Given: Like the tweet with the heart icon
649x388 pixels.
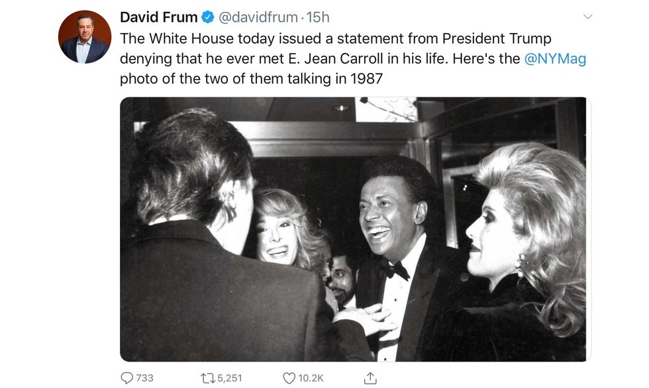Looking at the screenshot, I should [289, 377].
